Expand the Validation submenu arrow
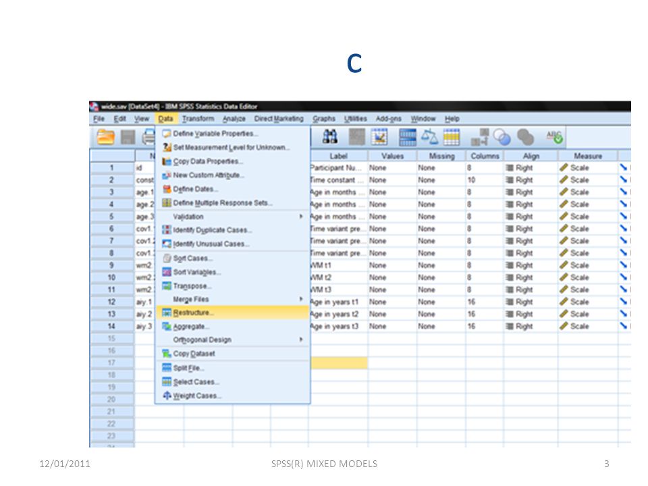The image size is (648, 486). point(301,217)
